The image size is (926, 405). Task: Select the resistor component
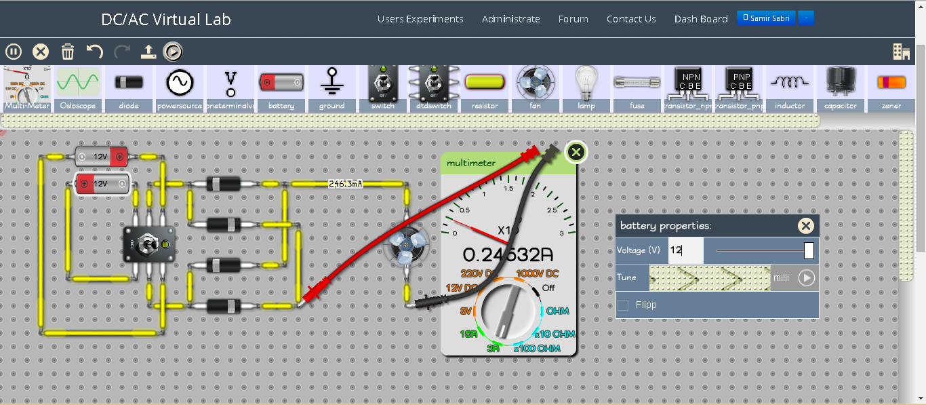point(485,88)
